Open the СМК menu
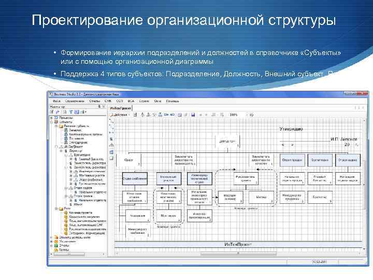Viewport: 373px width, 280px height. click(108, 101)
